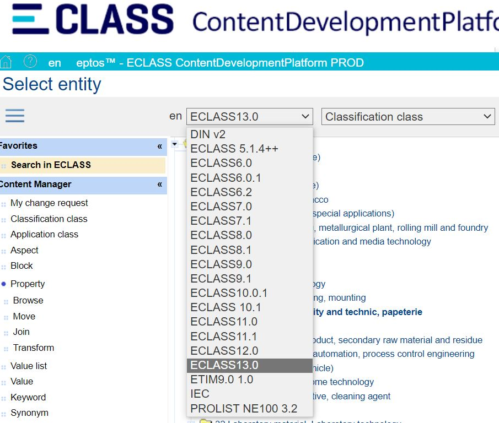The height and width of the screenshot is (423, 499).
Task: Select ETIM9.0 1.0 from the version list
Action: coord(223,379)
